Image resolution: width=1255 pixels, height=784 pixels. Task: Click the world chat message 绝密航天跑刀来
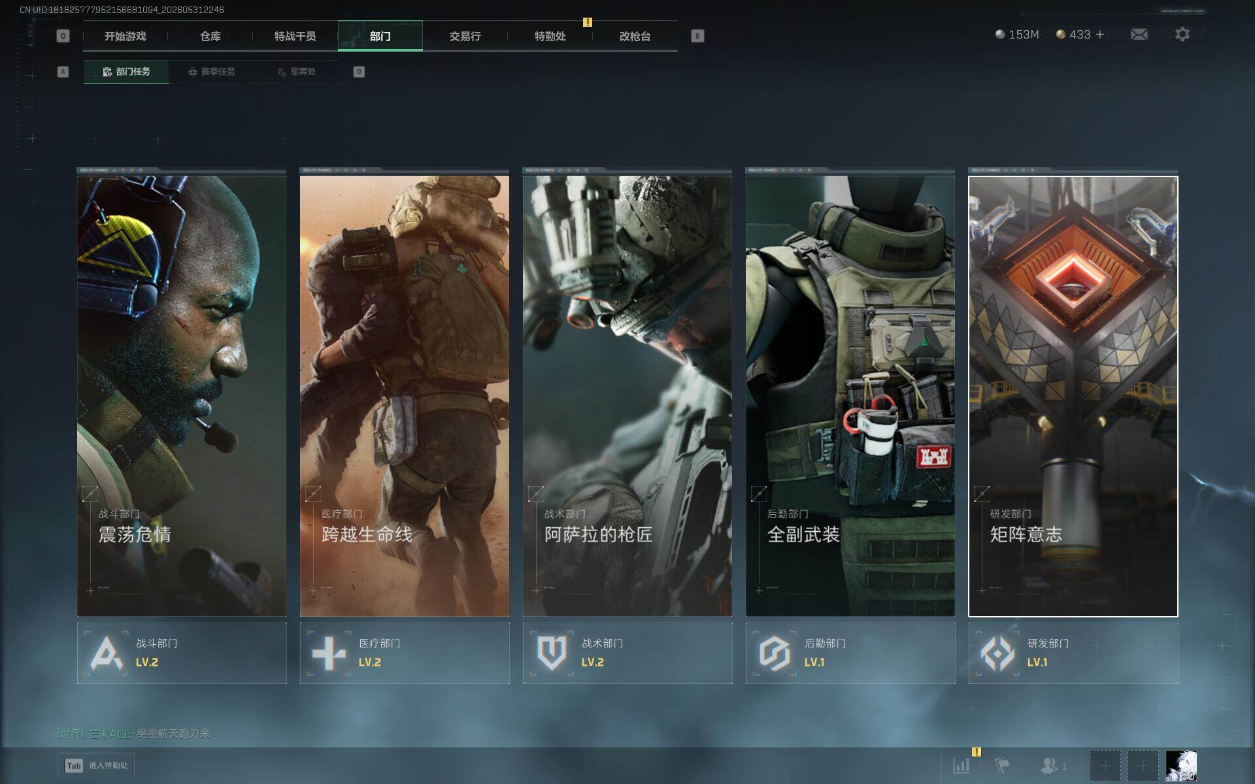173,734
